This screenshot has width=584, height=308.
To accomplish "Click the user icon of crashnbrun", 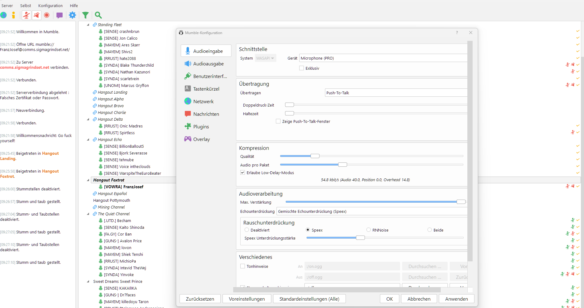I will [101, 31].
